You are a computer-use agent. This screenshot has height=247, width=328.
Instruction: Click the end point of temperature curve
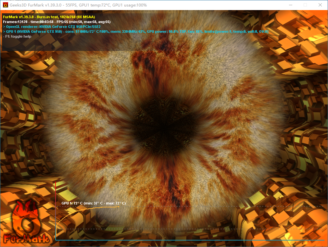119,207
